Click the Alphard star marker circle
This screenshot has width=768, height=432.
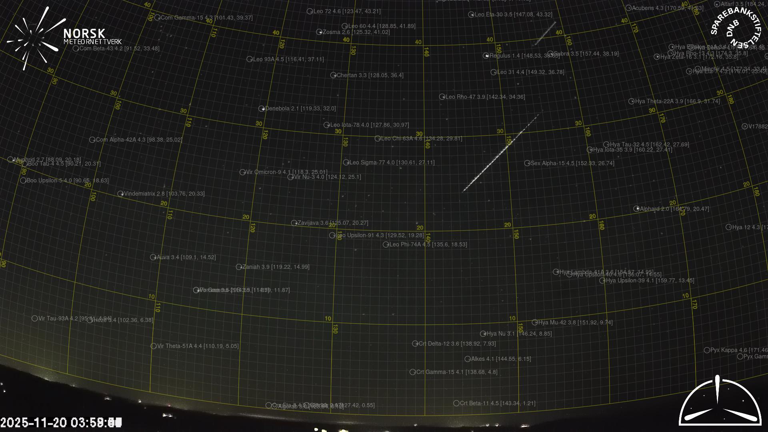pyautogui.click(x=636, y=209)
